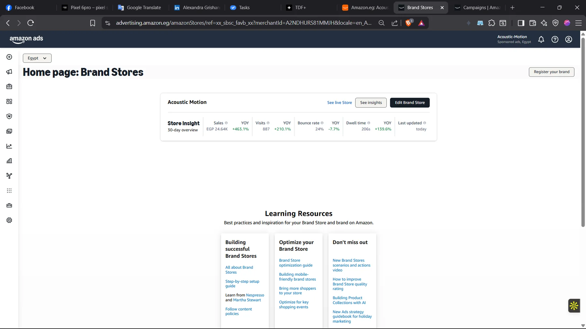Open the line chart trends icon in sidebar

tap(9, 146)
